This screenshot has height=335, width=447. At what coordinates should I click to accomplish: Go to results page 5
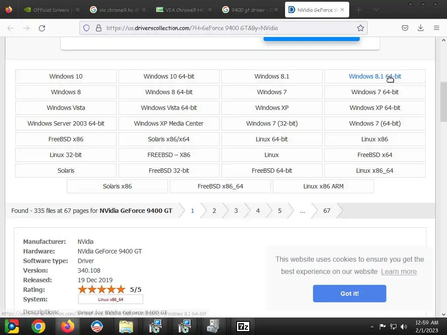coord(280,211)
